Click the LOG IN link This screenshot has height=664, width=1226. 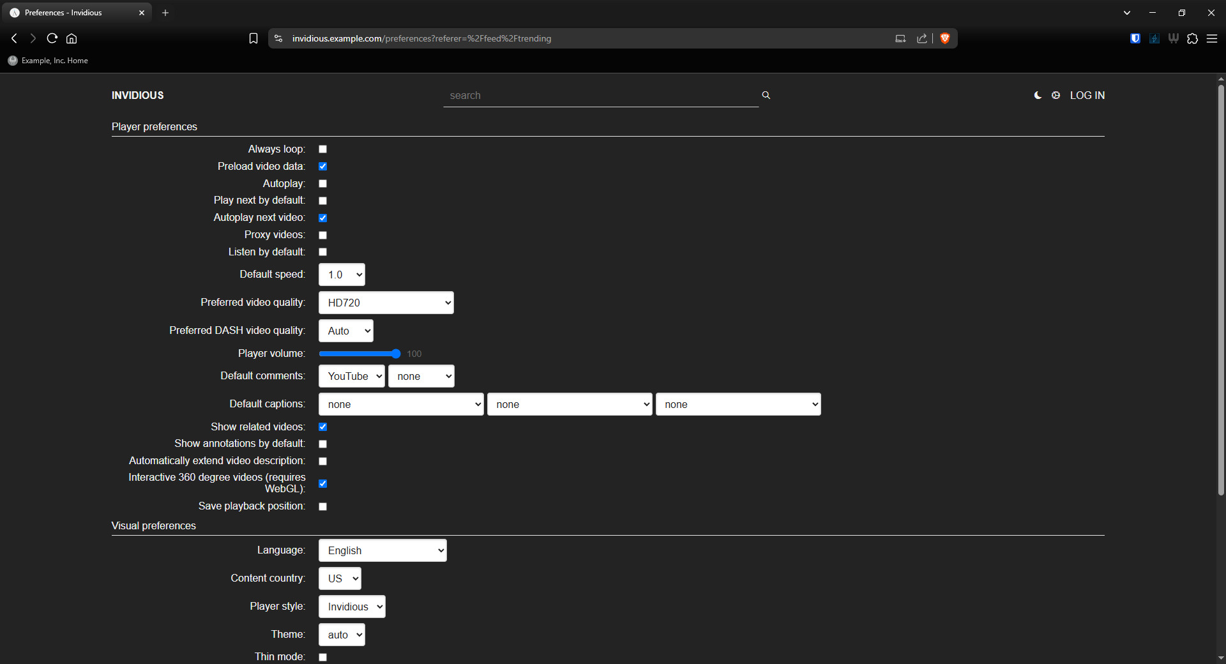click(x=1087, y=95)
